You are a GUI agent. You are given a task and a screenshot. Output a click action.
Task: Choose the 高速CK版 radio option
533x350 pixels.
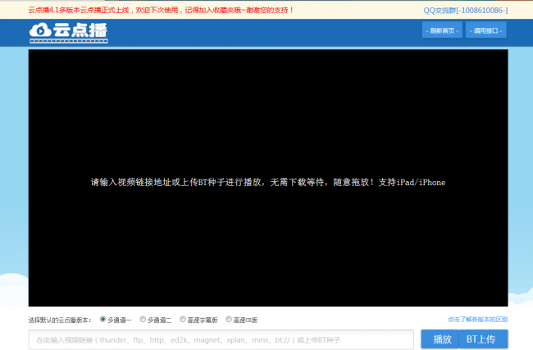pos(229,319)
